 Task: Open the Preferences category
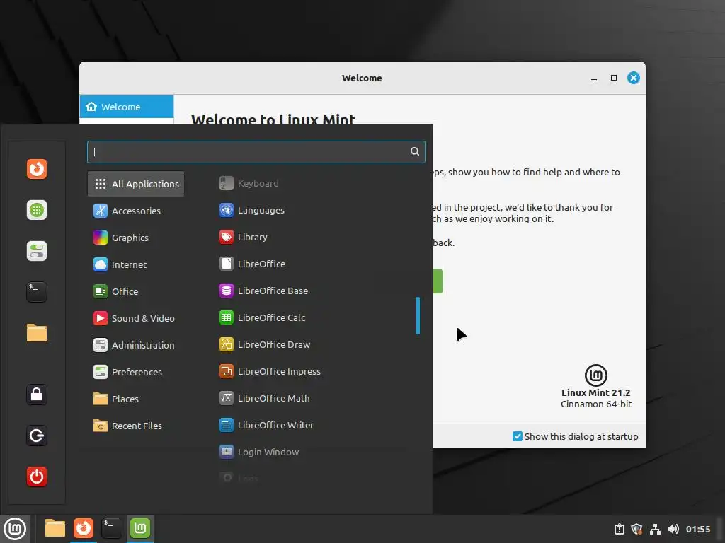point(136,372)
